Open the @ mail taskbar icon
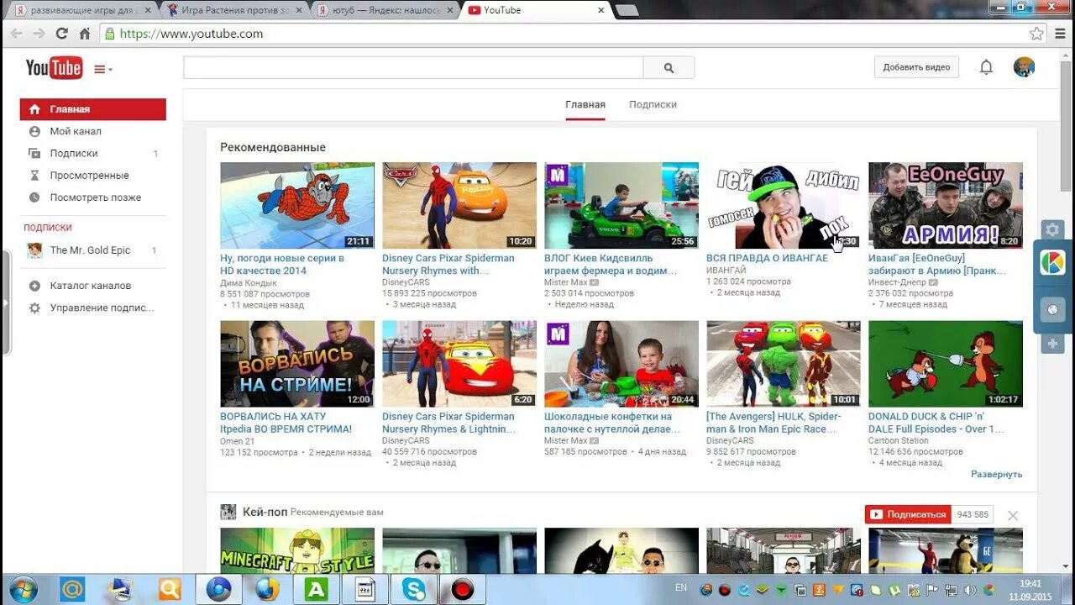 [72, 589]
